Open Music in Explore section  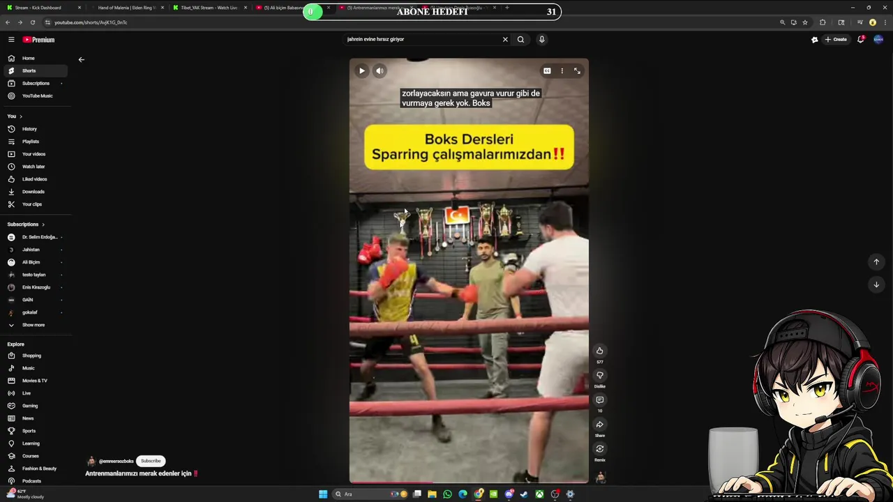35,368
